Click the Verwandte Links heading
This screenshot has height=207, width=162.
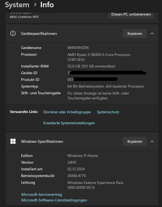pyautogui.click(x=24, y=112)
